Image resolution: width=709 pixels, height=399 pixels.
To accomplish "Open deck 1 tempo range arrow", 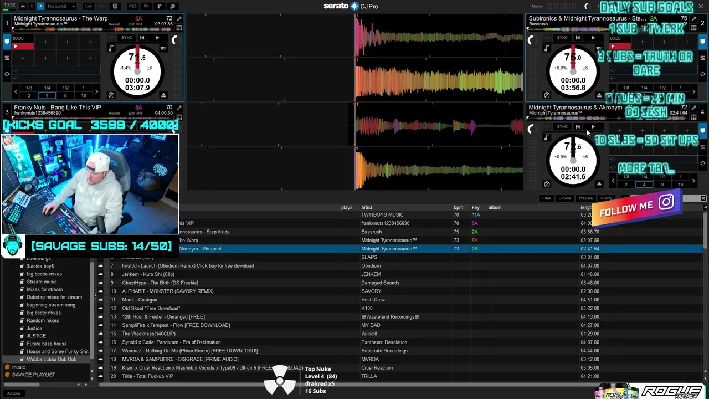I will (x=163, y=48).
